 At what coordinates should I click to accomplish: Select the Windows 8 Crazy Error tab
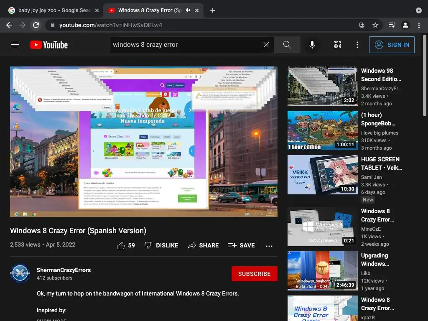click(154, 10)
